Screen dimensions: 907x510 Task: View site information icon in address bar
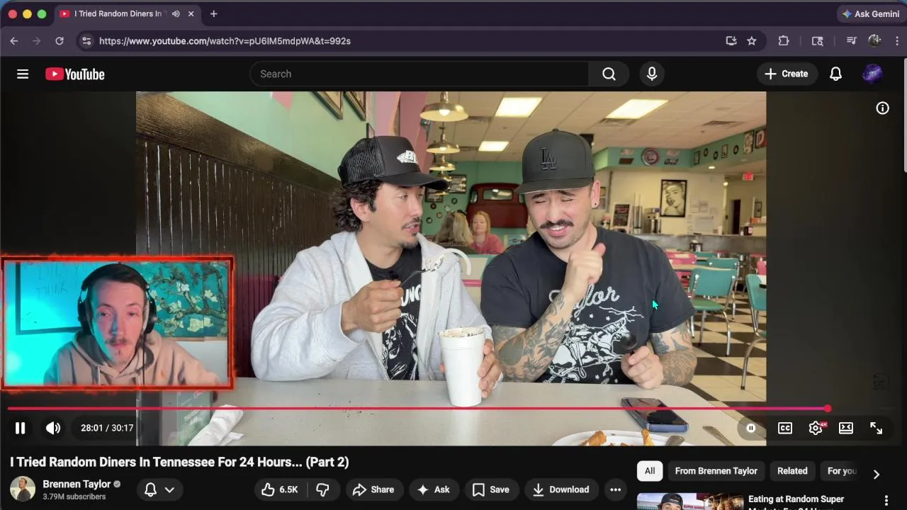click(86, 41)
